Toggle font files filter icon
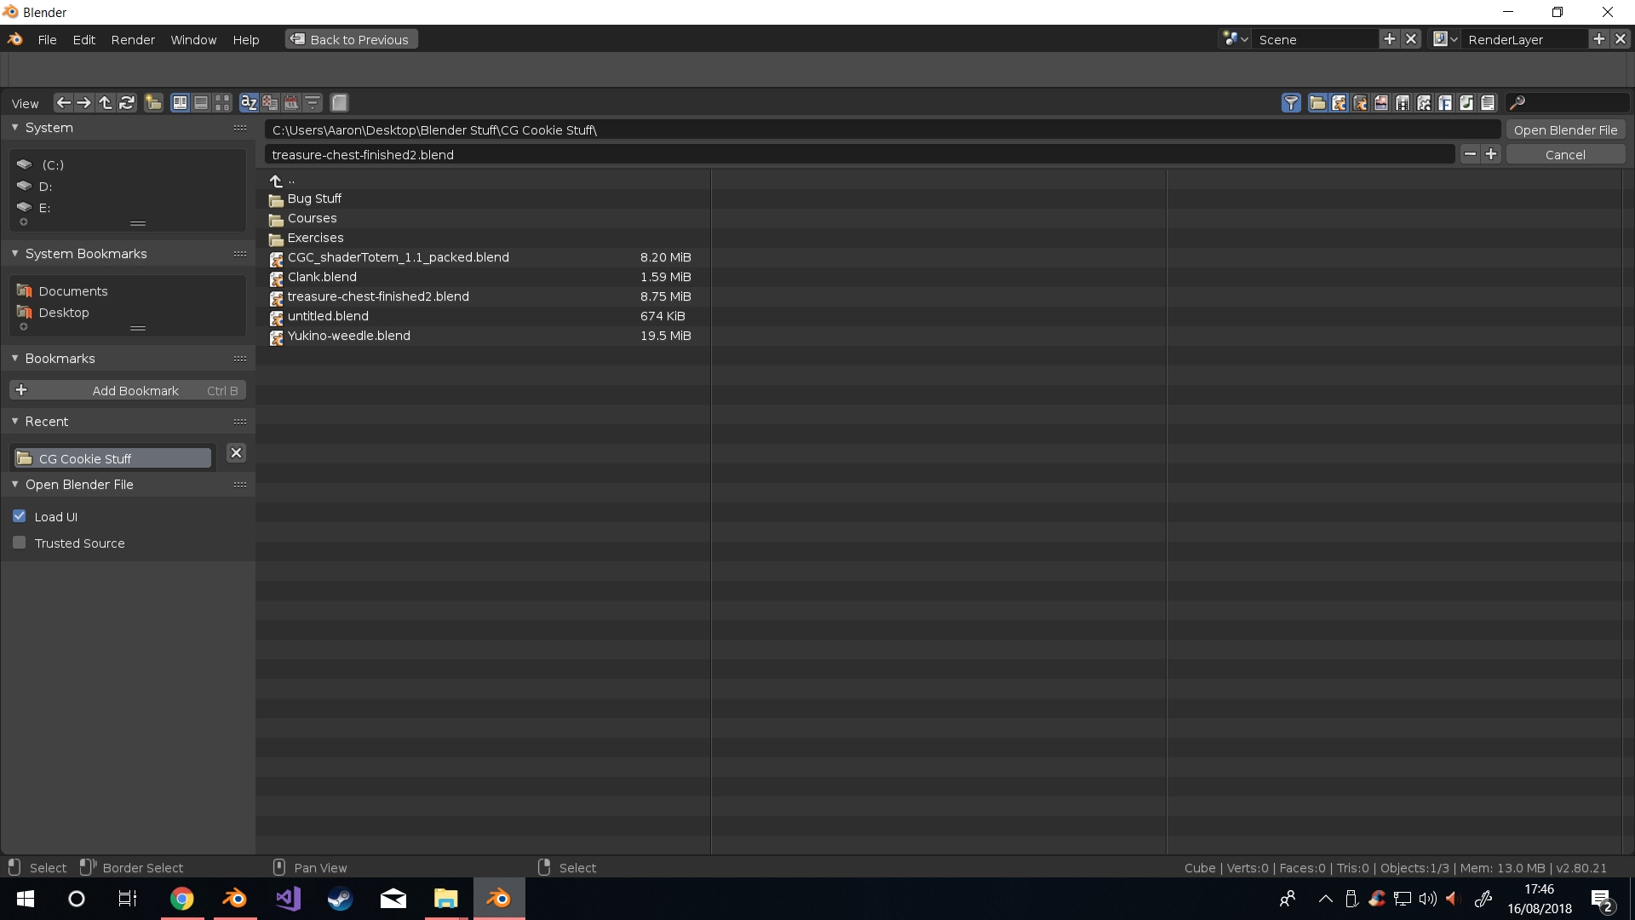Screen dimensions: 1635x920 coord(1445,103)
